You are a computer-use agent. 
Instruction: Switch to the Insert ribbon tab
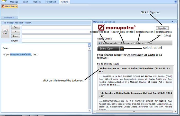click(x=25, y=2)
